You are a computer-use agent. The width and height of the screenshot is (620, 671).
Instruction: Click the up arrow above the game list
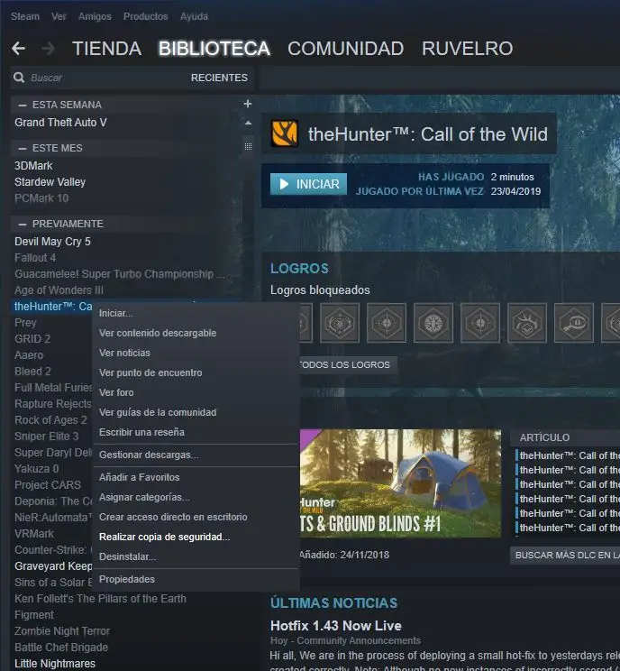coord(248,123)
